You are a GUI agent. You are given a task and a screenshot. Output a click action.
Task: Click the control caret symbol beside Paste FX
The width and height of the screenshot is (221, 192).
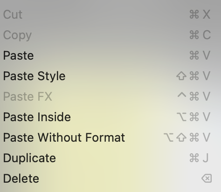tap(182, 95)
